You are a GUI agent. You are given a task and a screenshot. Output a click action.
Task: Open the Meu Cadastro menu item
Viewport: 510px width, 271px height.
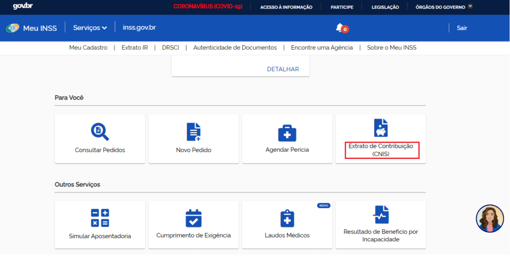pyautogui.click(x=88, y=48)
